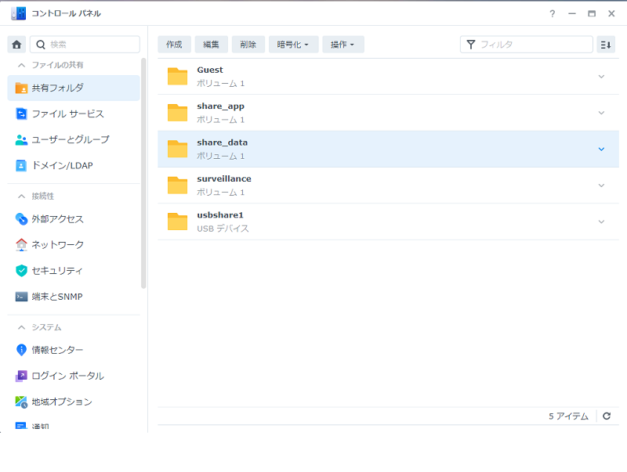Viewport: 627px width, 472px height.
Task: Click the 削除 button
Action: pos(248,45)
